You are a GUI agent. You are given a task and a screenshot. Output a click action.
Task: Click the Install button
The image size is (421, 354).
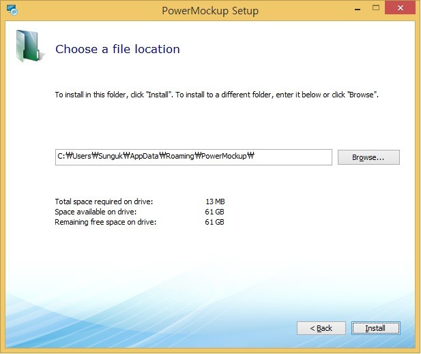point(375,328)
